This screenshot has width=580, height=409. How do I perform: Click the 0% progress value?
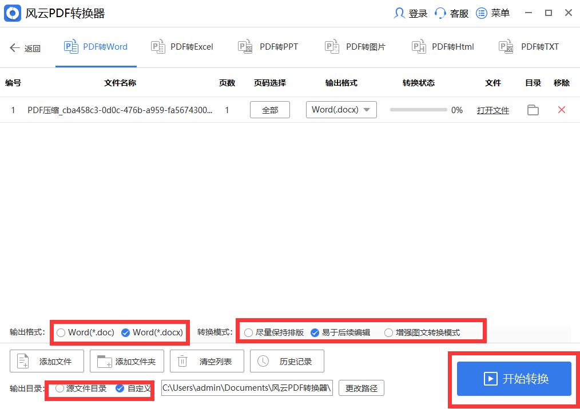457,110
